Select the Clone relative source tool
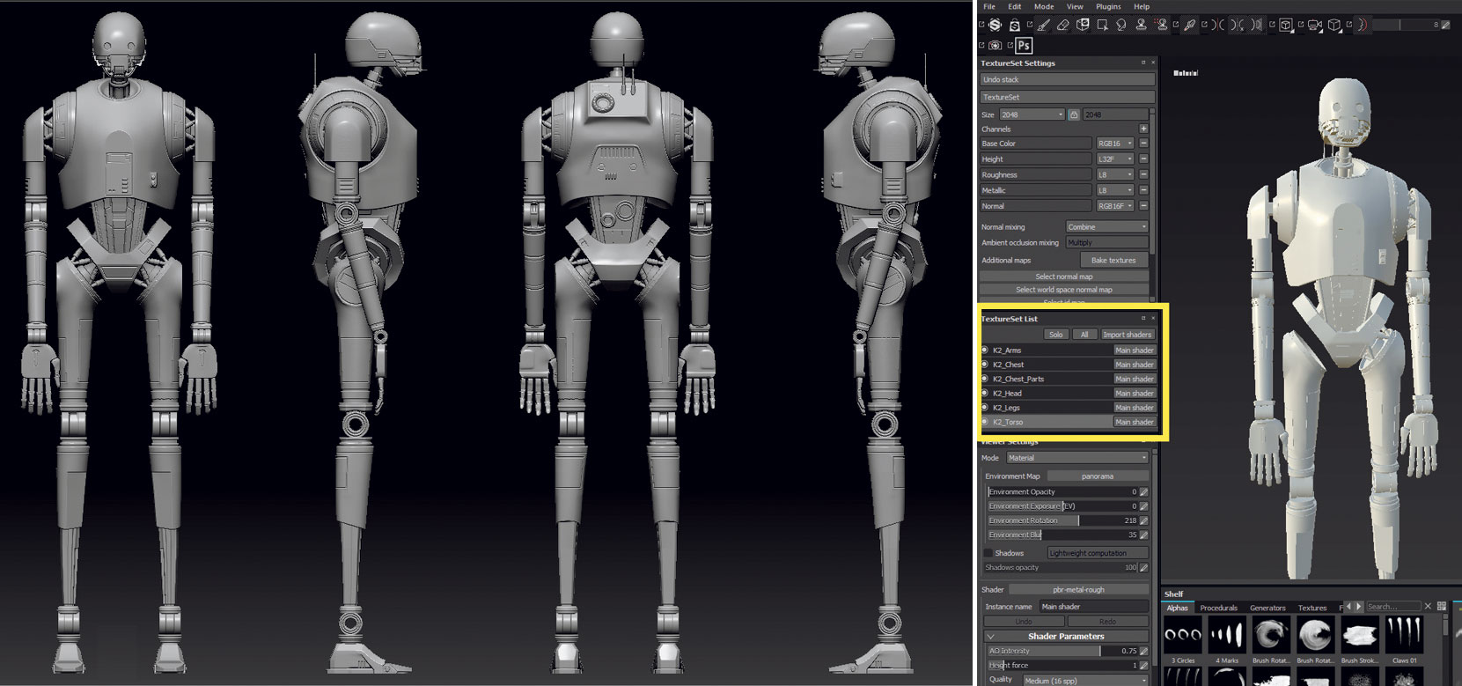 pyautogui.click(x=1161, y=25)
